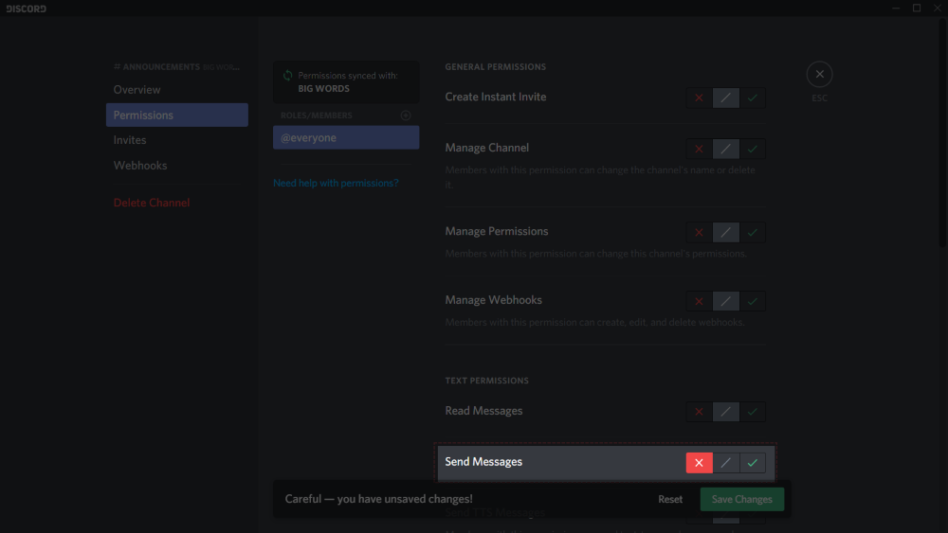Allow Manage Webhooks with green check
The image size is (948, 533).
[752, 301]
